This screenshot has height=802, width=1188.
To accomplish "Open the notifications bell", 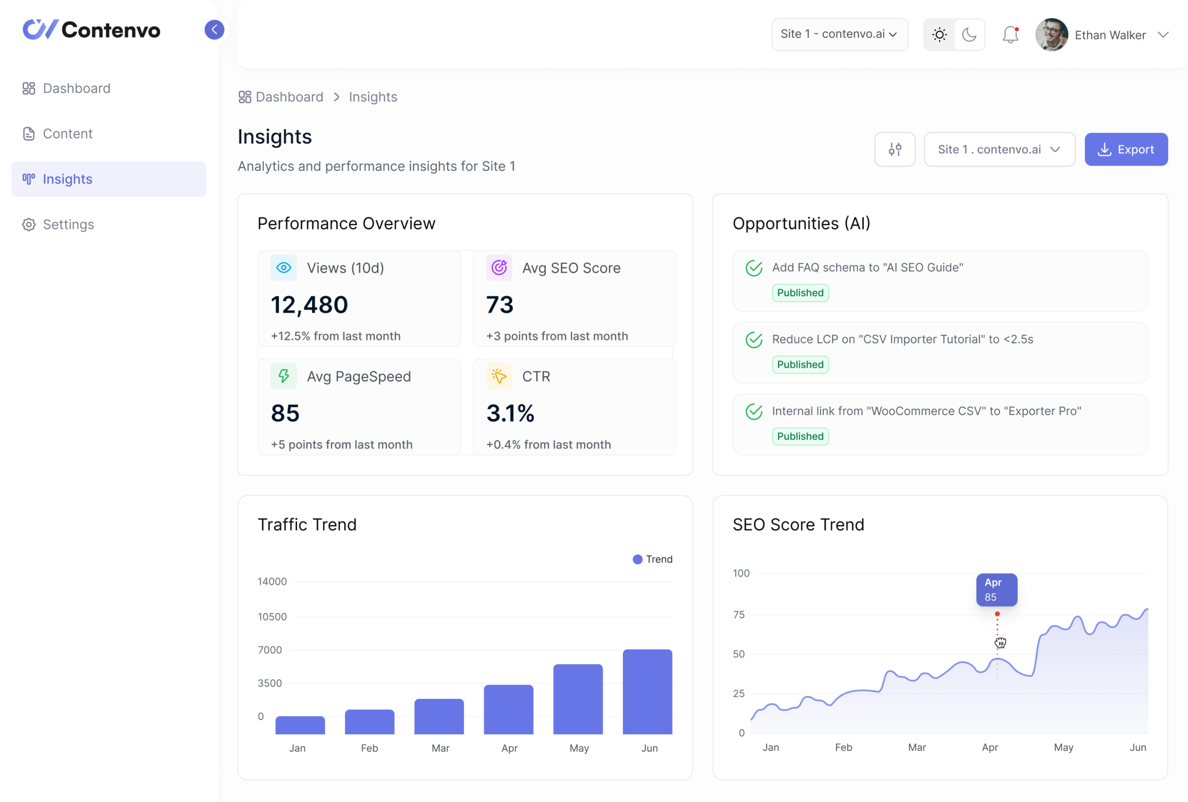I will pos(1010,34).
